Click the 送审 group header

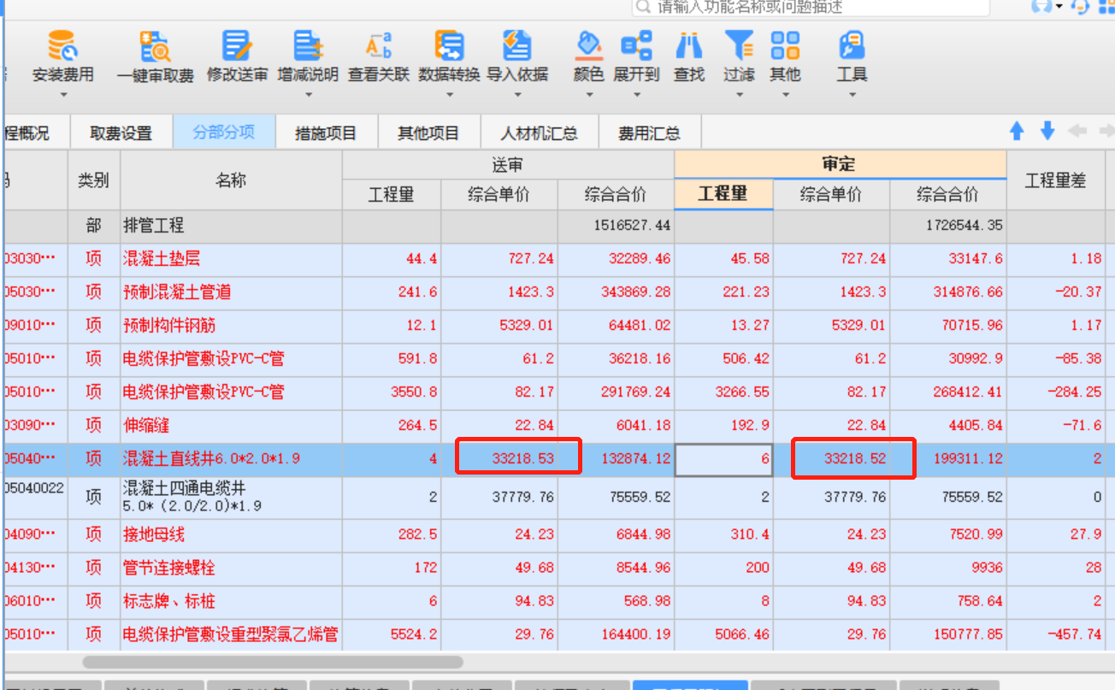[x=508, y=165]
